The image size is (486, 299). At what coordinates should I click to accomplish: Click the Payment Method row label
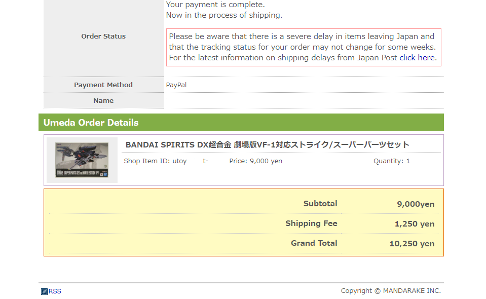point(103,85)
